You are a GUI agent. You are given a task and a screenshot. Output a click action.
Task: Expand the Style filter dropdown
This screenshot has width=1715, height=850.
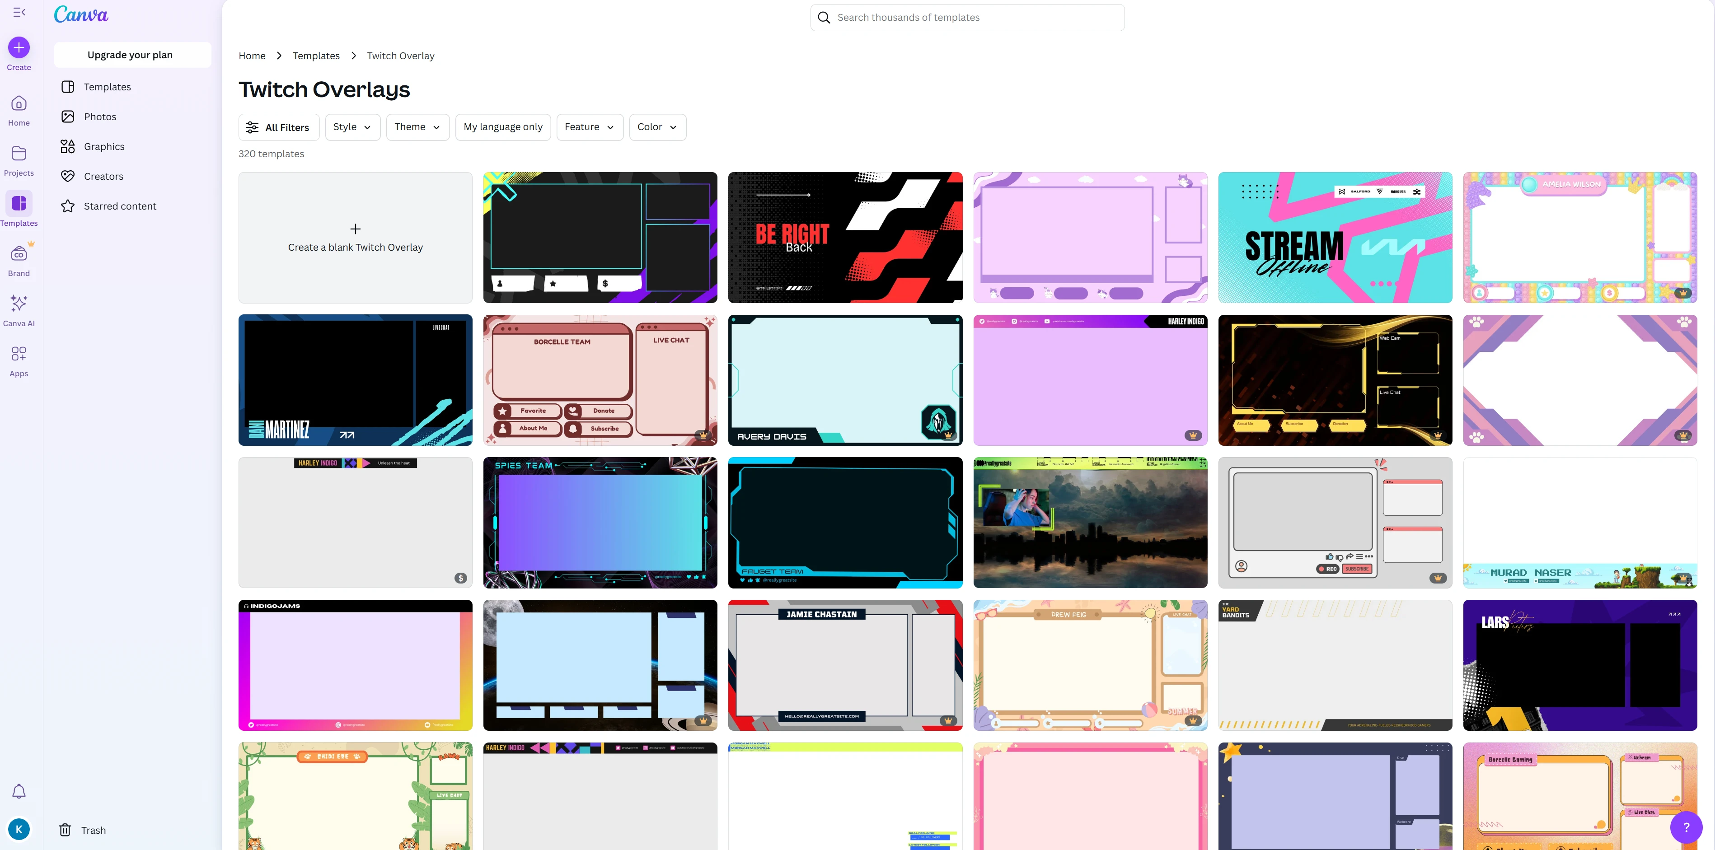point(352,127)
